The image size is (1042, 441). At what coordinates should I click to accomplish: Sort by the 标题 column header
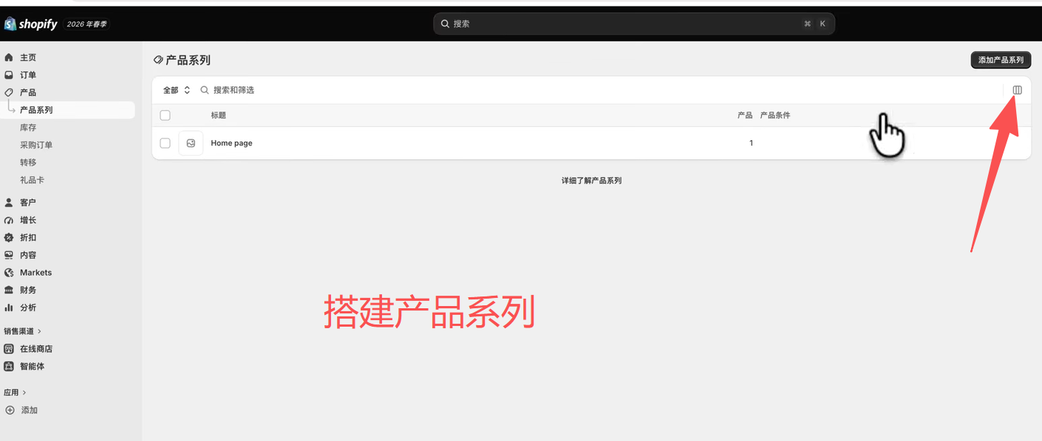pyautogui.click(x=219, y=116)
